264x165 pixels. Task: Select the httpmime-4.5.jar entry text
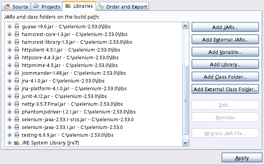click(x=70, y=65)
